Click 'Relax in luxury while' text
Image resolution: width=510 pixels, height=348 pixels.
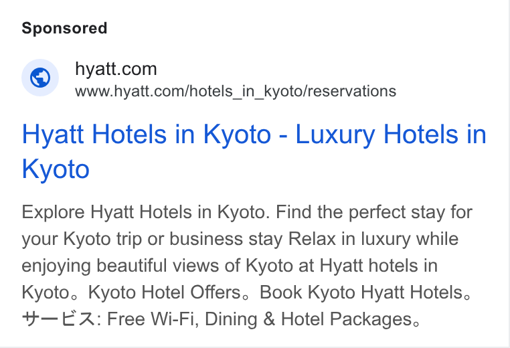[x=373, y=239]
